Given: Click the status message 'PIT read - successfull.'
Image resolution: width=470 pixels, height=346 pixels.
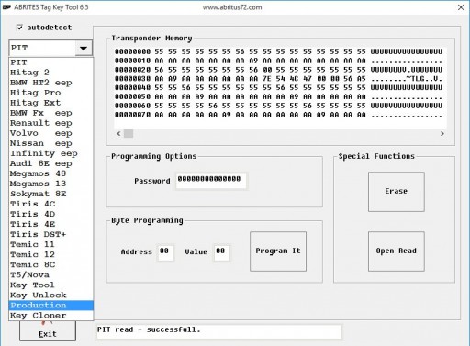Looking at the screenshot, I should click(149, 329).
